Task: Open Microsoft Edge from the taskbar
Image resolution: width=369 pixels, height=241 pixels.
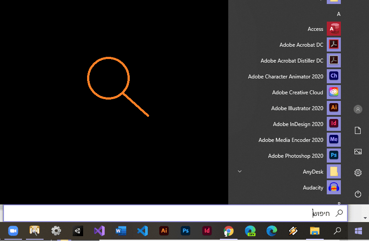Action: pyautogui.click(x=271, y=231)
